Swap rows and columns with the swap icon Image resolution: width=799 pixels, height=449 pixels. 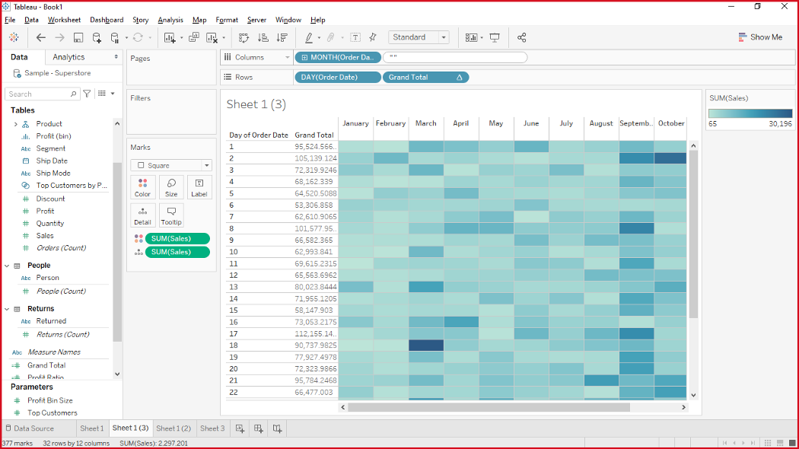[244, 37]
